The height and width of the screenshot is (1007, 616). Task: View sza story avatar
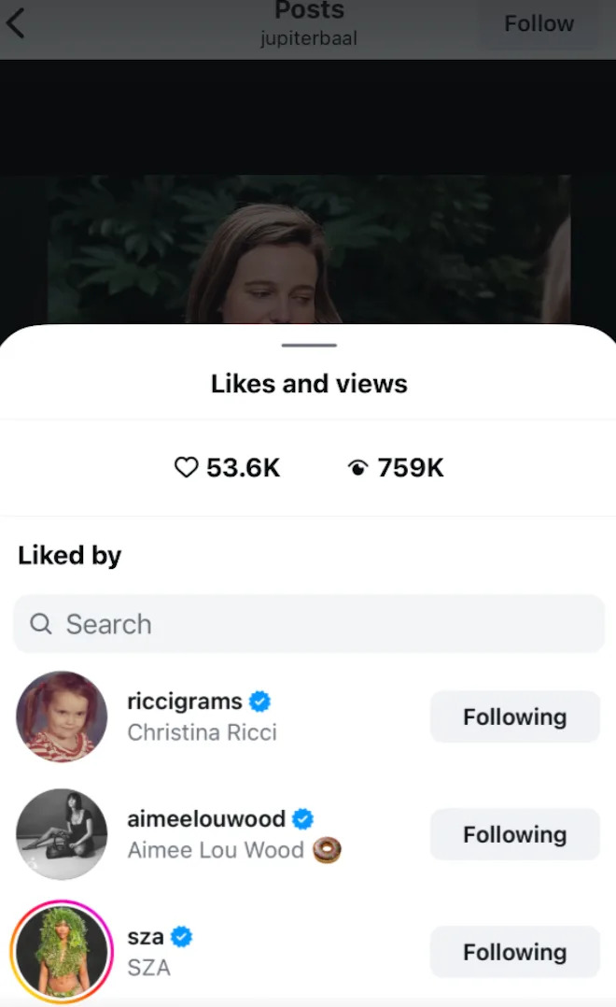62,952
